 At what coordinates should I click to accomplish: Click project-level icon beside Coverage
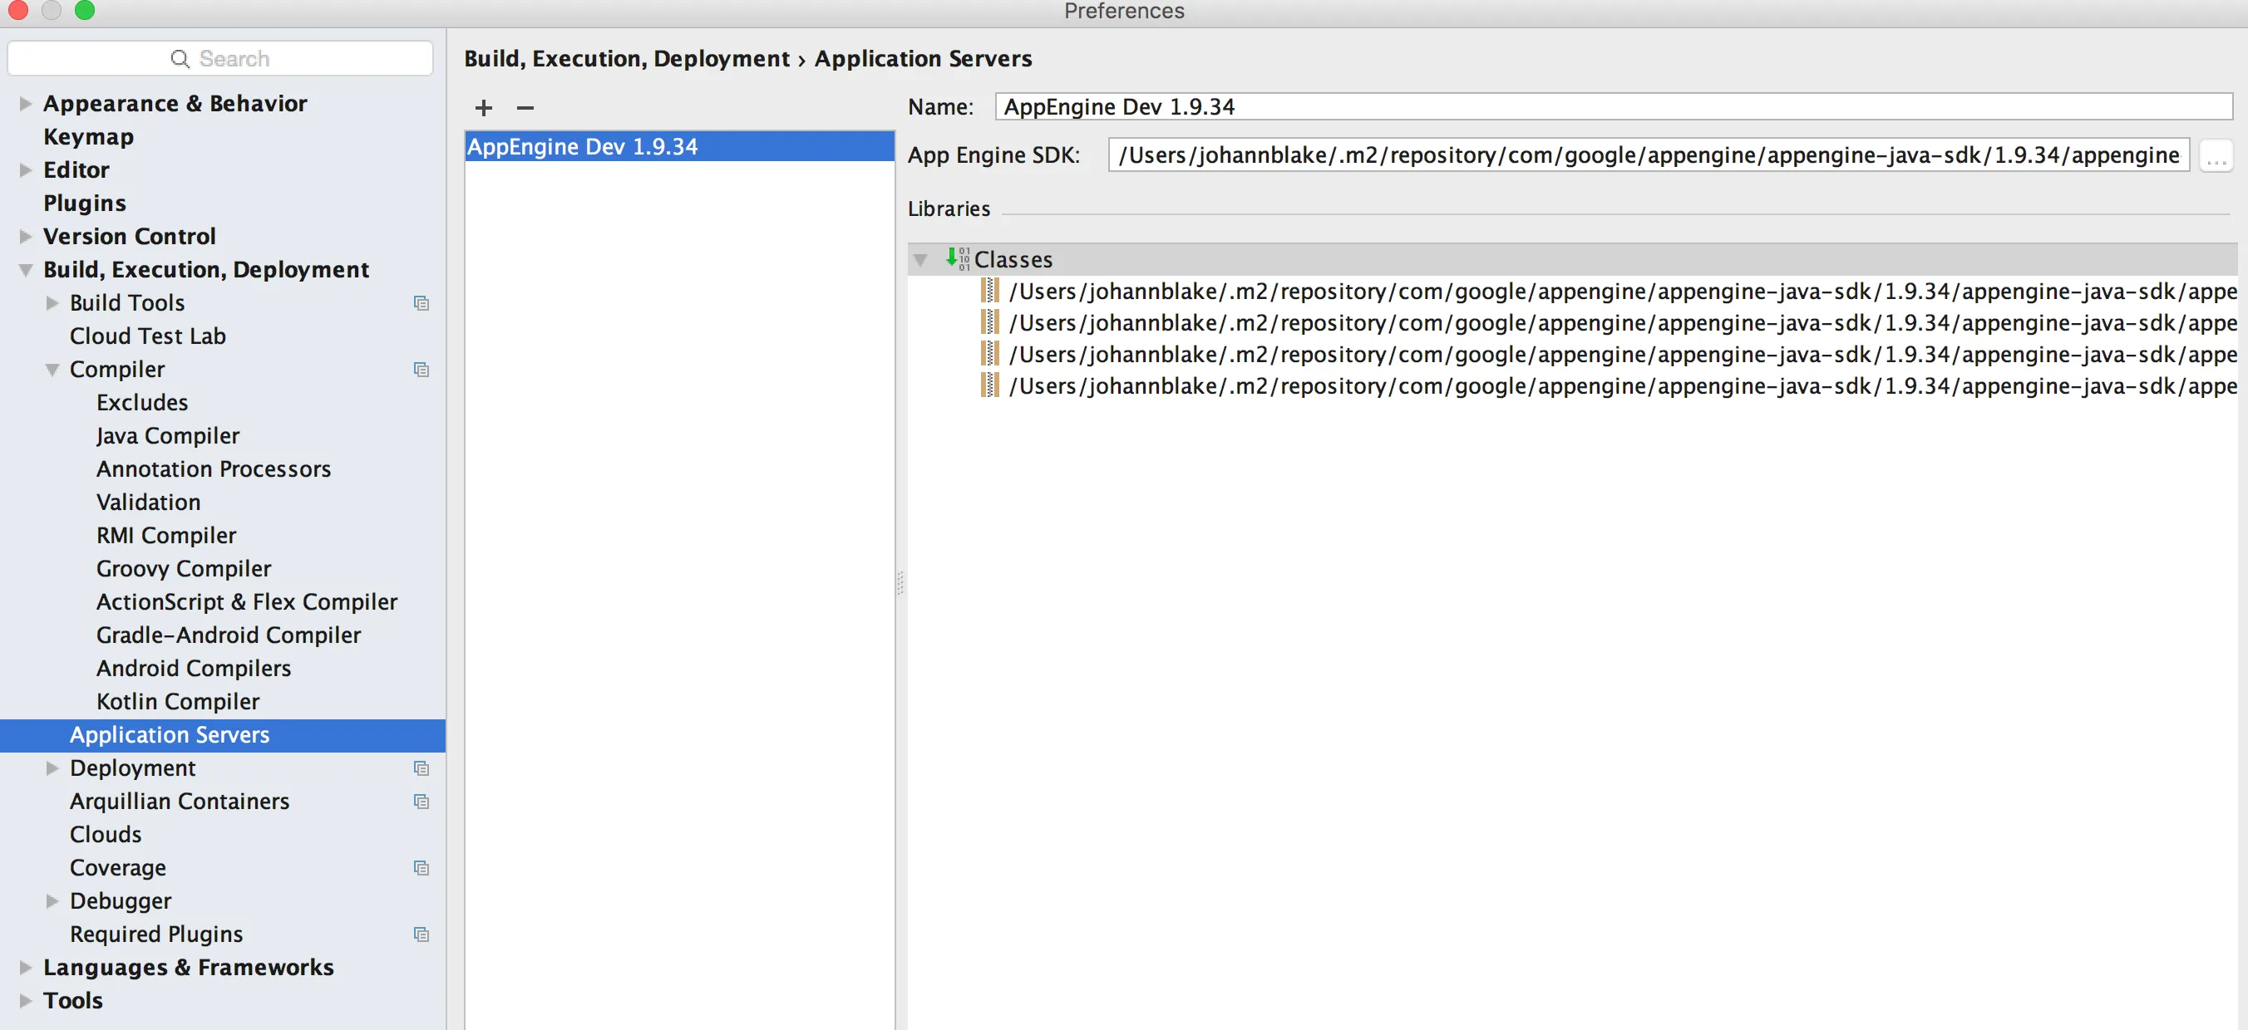[421, 868]
